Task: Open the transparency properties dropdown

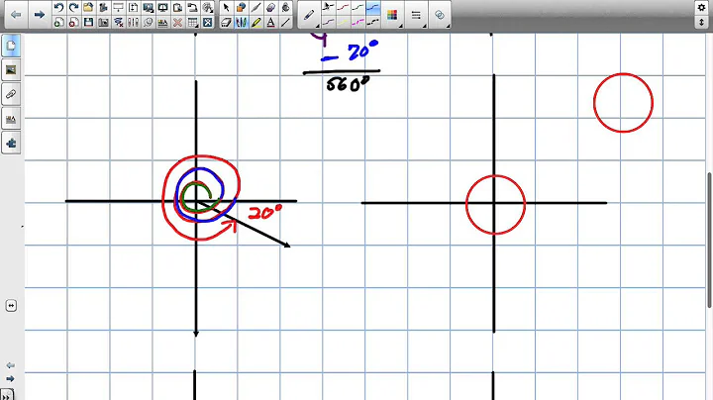Action: click(440, 15)
